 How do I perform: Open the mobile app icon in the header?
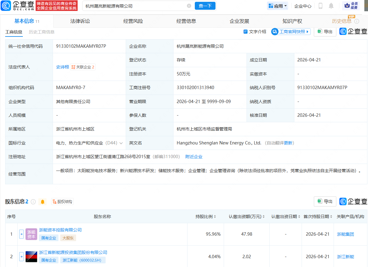tap(320, 5)
